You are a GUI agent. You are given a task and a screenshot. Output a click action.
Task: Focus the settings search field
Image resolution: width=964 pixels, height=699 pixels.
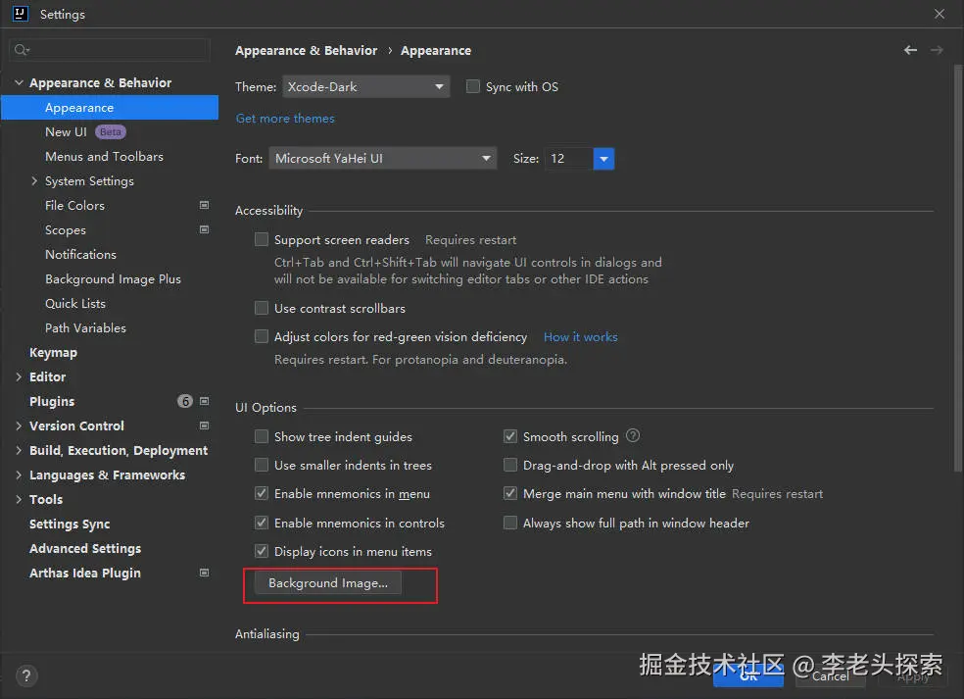tap(110, 50)
